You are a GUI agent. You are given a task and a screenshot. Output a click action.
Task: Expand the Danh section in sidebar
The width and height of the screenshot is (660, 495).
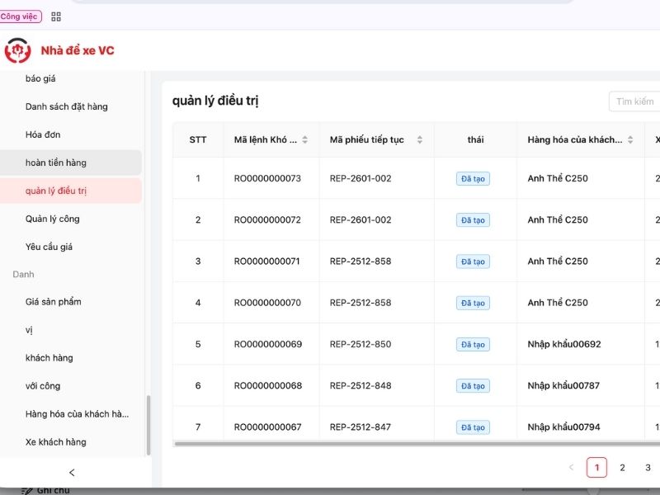click(x=23, y=274)
